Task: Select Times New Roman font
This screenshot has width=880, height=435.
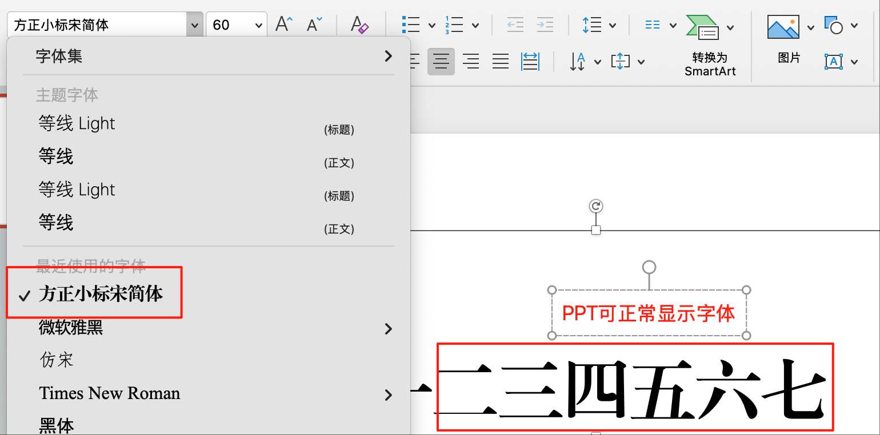Action: 110,393
